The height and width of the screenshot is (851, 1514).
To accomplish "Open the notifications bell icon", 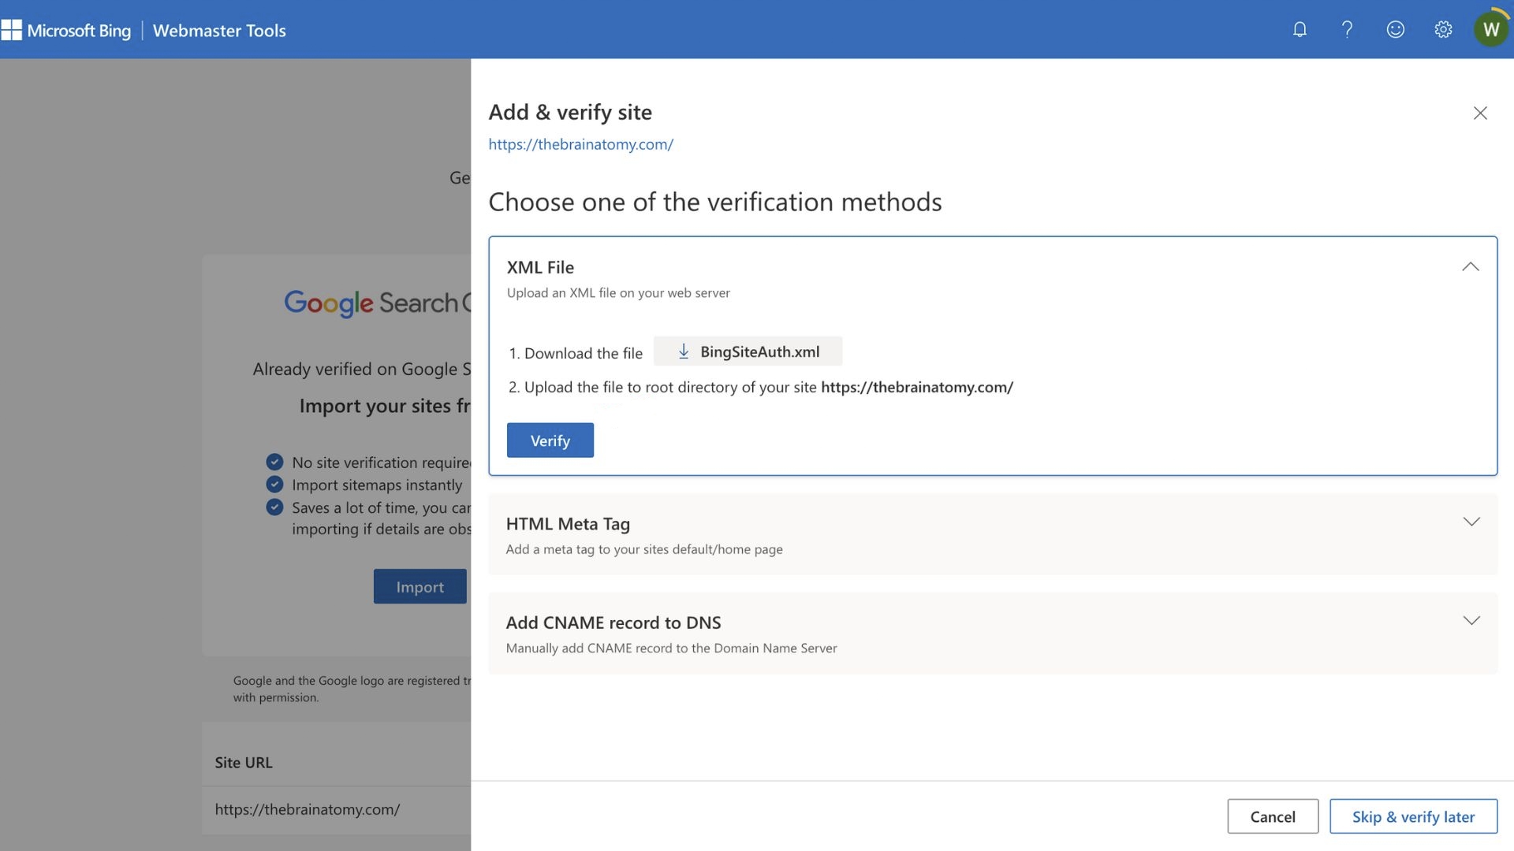I will (x=1300, y=30).
